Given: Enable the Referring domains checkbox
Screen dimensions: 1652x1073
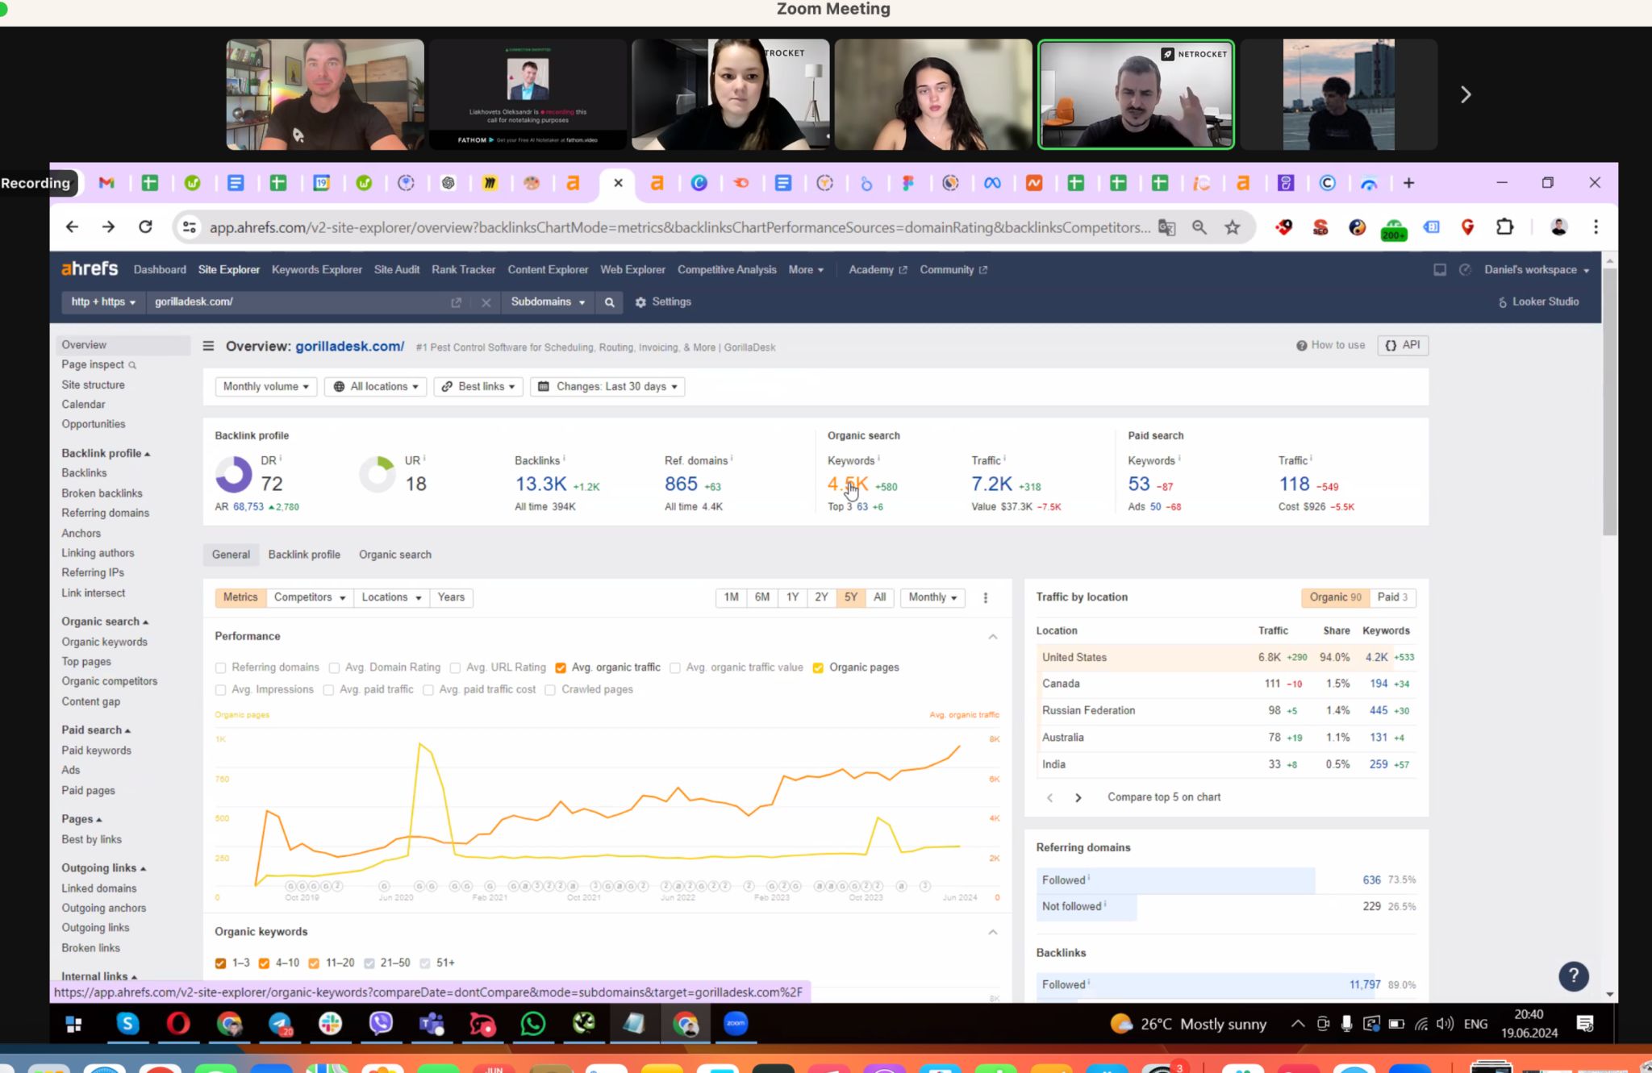Looking at the screenshot, I should pos(221,668).
